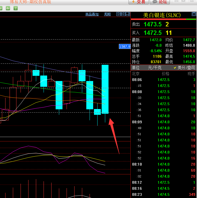197x198 pixels.
Task: Click the 价格 column header
Action: pyautogui.click(x=165, y=74)
